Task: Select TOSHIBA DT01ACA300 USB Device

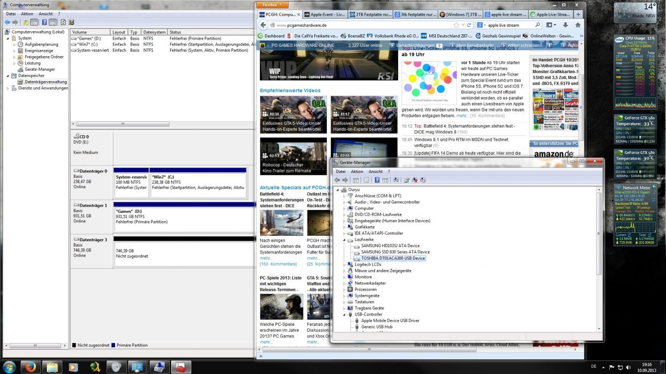Action: [x=393, y=259]
